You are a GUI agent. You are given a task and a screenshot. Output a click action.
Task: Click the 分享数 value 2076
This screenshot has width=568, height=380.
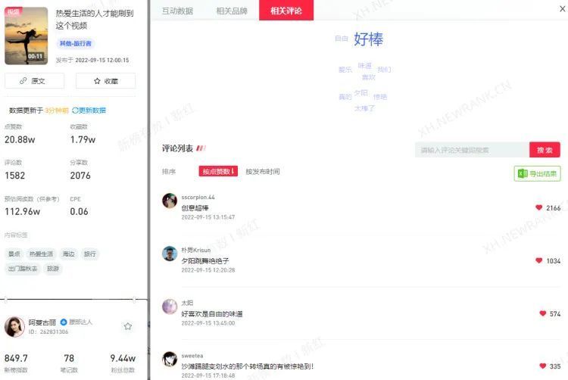click(80, 176)
